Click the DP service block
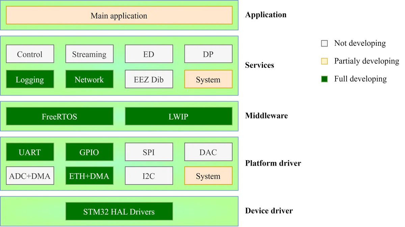This screenshot has width=405, height=227. (x=208, y=54)
